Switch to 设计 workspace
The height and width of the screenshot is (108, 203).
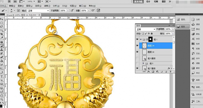tap(148, 1)
